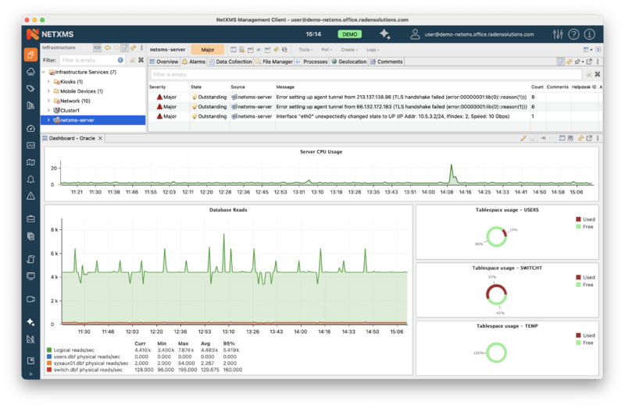The height and width of the screenshot is (408, 625).
Task: Expand the netxms-server node arrow
Action: 48,120
